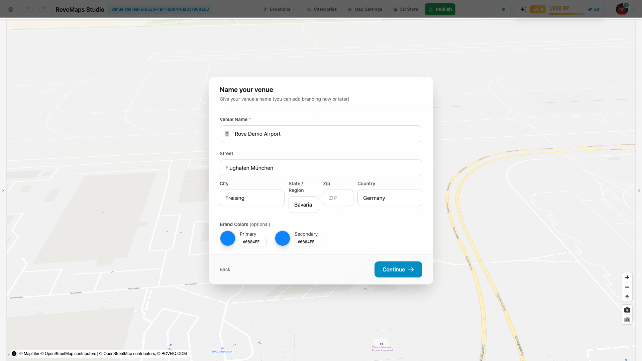Expand the right side panel
The height and width of the screenshot is (361, 642).
[639, 191]
